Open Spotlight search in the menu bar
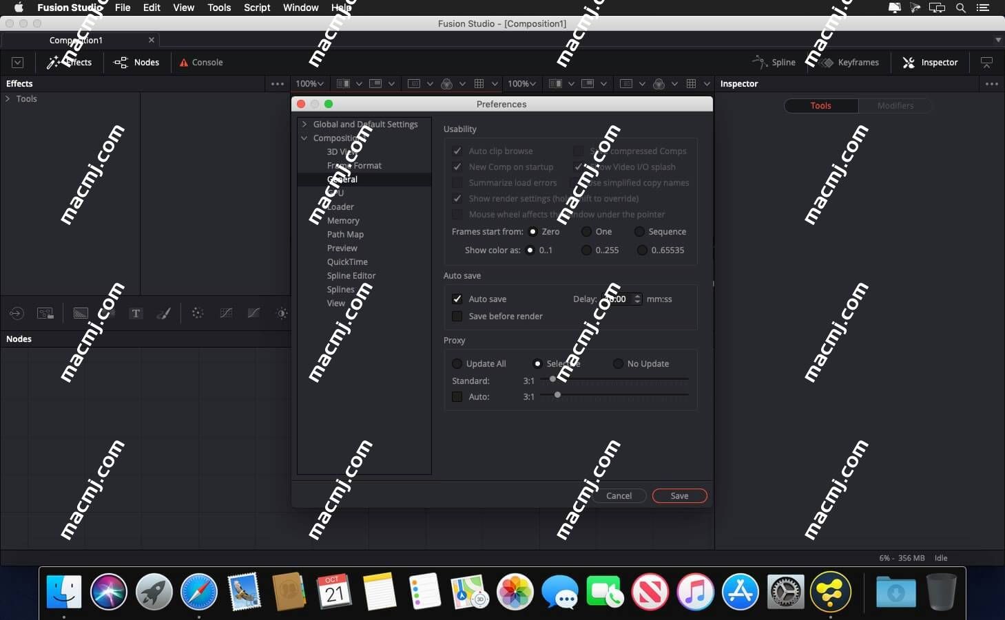The height and width of the screenshot is (620, 1005). (961, 8)
